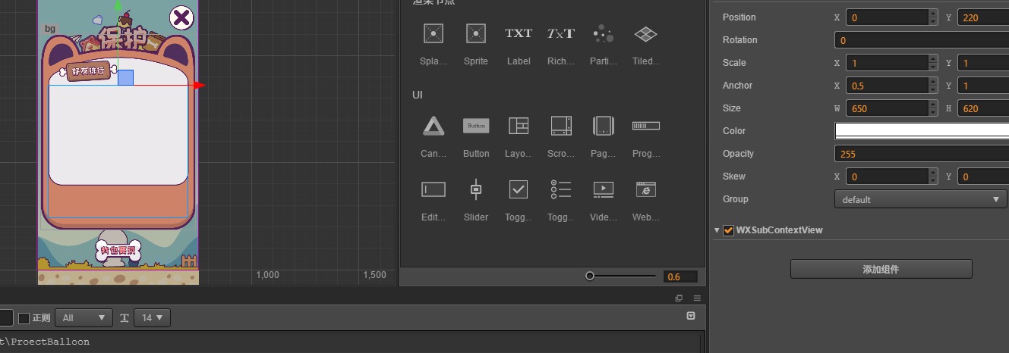Click the white Color swatch

(922, 131)
